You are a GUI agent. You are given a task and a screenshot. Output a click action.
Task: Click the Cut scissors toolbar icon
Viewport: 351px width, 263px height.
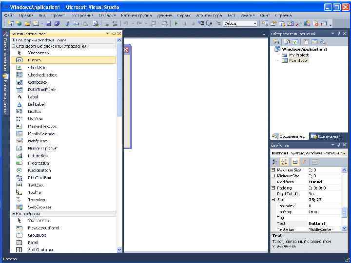click(67, 23)
